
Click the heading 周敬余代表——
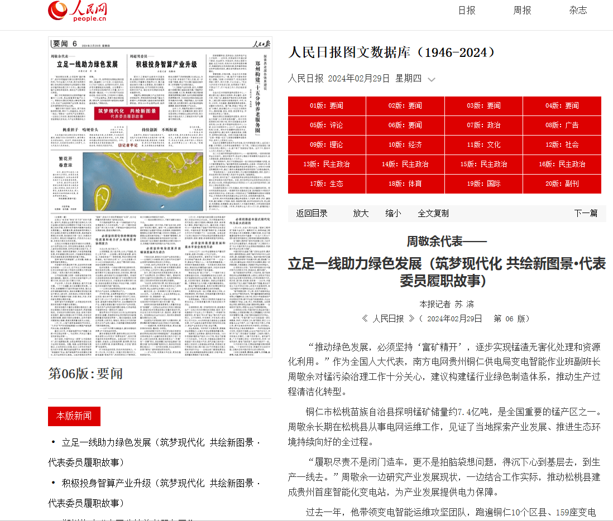point(447,242)
